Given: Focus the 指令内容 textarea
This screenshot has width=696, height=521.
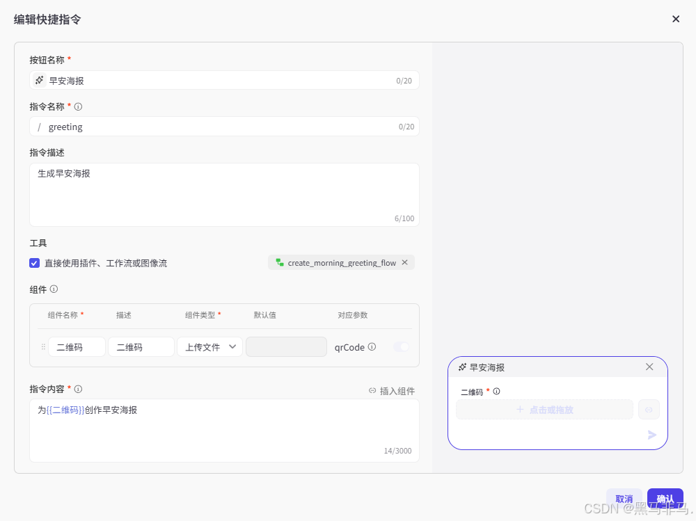Looking at the screenshot, I should pyautogui.click(x=224, y=430).
